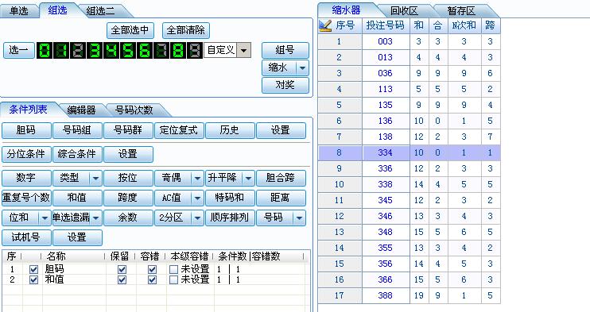Image resolution: width=590 pixels, height=312 pixels.
Task: Click the 胆合跨 button
Action: 281,178
